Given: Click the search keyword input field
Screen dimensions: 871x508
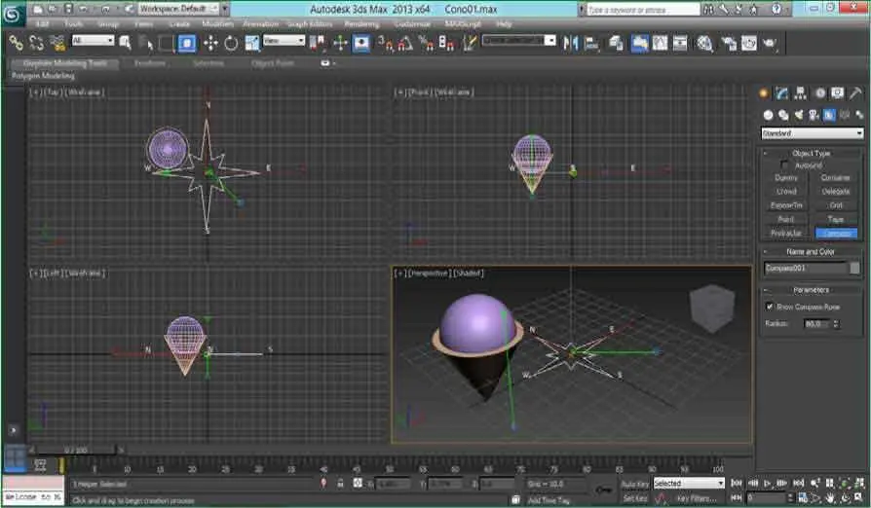Looking at the screenshot, I should (644, 10).
